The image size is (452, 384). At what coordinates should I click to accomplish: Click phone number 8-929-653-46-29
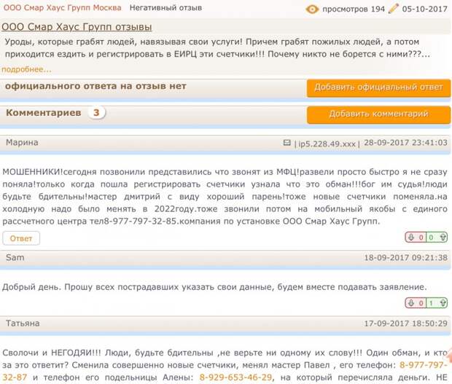tap(235, 377)
